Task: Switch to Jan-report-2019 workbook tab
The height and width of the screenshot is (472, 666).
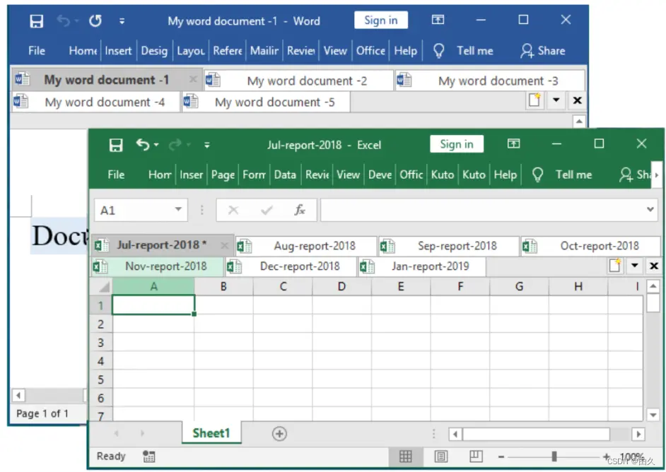Action: click(422, 266)
